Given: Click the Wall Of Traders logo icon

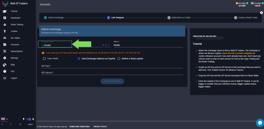Looking at the screenshot, I should (x=5, y=4).
